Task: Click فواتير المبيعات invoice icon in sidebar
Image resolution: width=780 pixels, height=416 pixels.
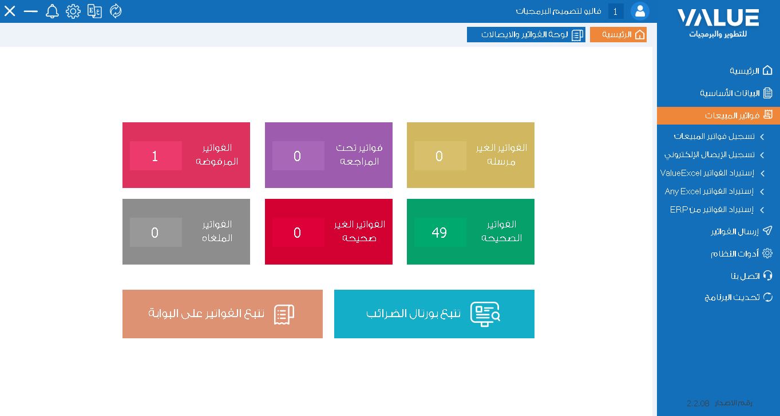Action: 767,115
